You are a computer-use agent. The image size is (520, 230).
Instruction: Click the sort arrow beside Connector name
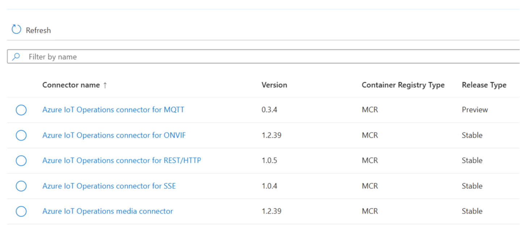click(105, 85)
